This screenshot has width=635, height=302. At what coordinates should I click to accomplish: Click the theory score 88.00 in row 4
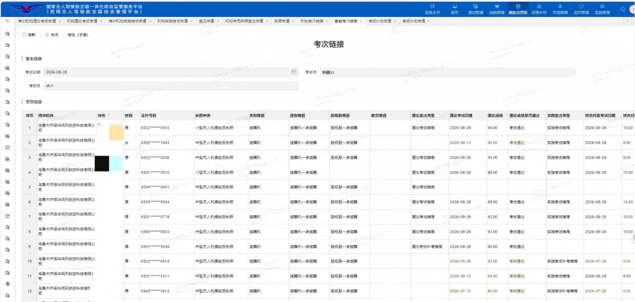coord(493,172)
